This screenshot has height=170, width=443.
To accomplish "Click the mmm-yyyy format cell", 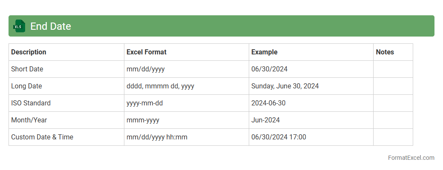I will (143, 120).
